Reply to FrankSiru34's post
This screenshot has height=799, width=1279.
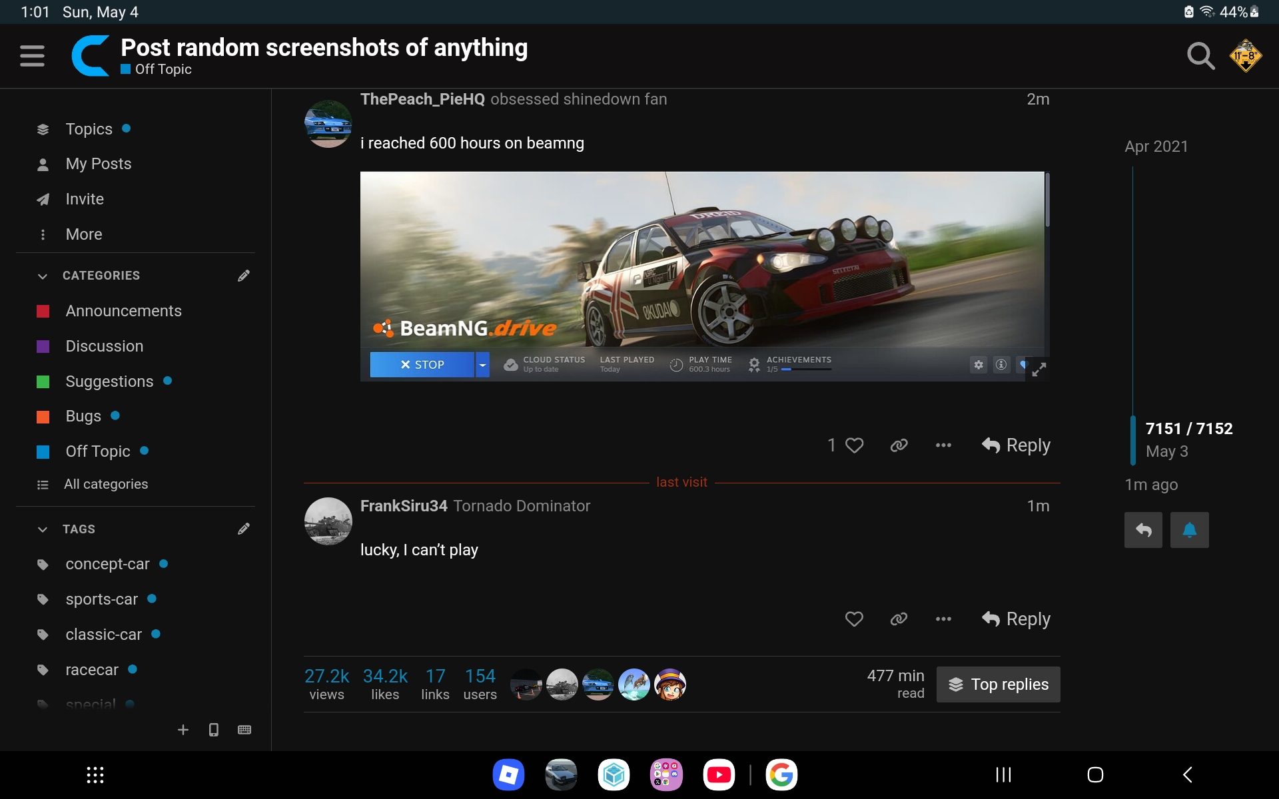[x=1016, y=619]
